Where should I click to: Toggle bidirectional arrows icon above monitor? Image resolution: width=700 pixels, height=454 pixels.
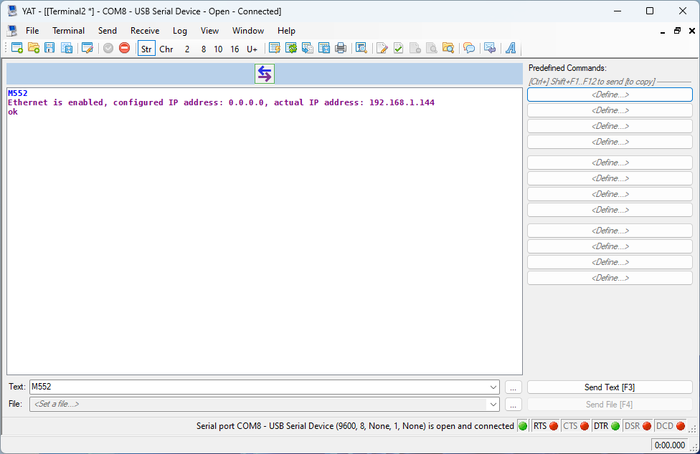264,74
